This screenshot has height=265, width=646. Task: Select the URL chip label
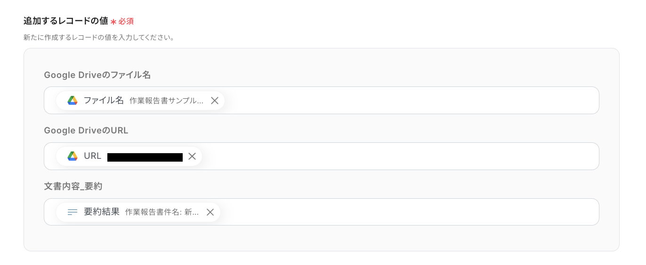[x=92, y=156]
